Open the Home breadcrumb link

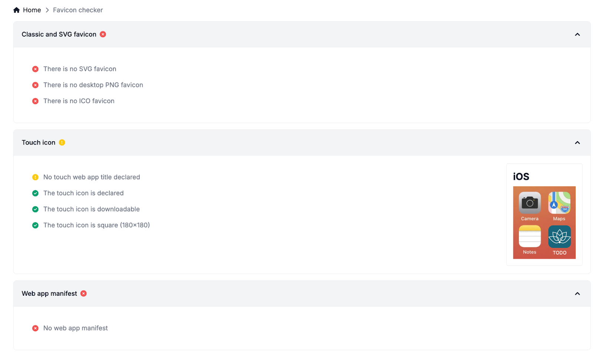tap(32, 10)
